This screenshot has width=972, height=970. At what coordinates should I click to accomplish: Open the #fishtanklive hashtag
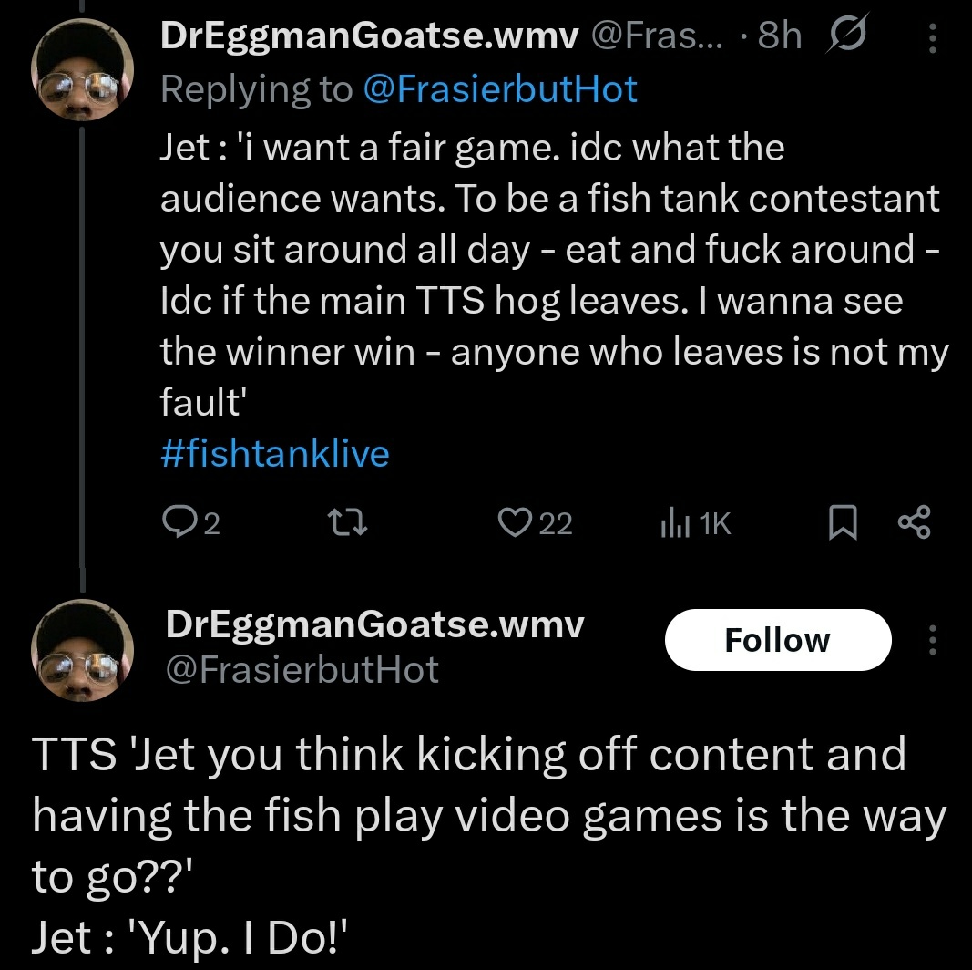tap(274, 453)
